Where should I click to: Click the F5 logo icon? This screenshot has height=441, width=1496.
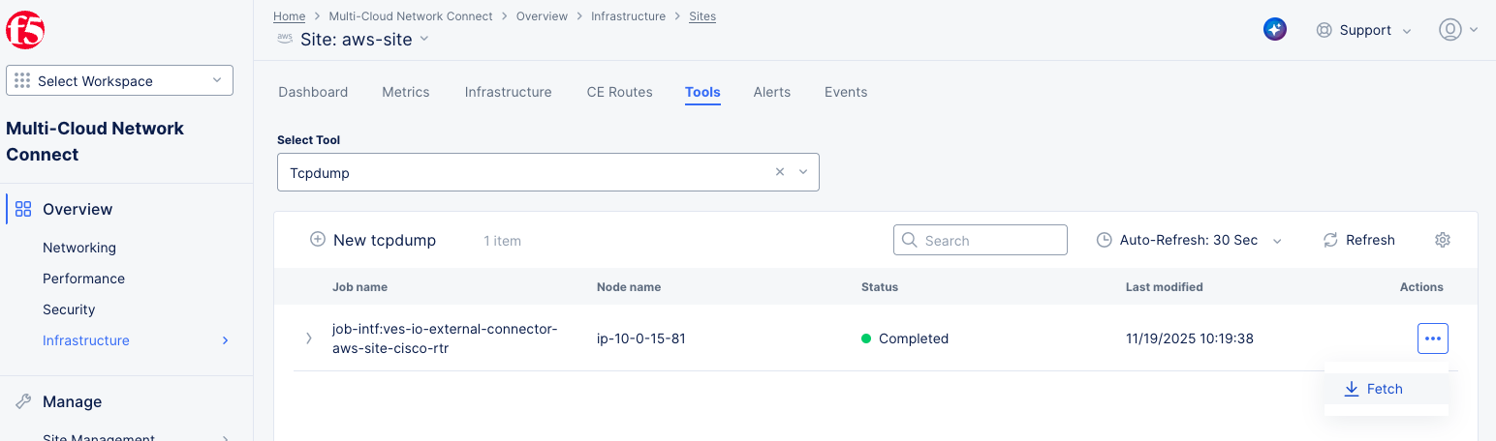(25, 30)
